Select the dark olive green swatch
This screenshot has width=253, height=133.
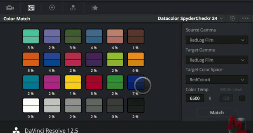tap(73, 36)
